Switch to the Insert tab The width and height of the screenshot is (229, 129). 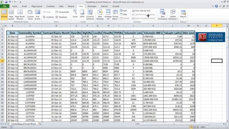pyautogui.click(x=24, y=6)
